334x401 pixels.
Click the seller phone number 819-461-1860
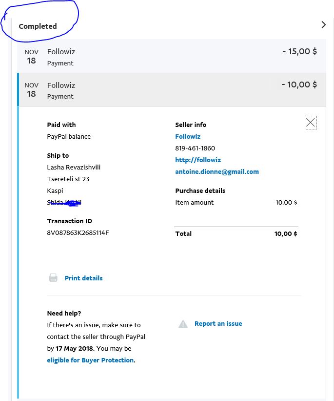(195, 148)
